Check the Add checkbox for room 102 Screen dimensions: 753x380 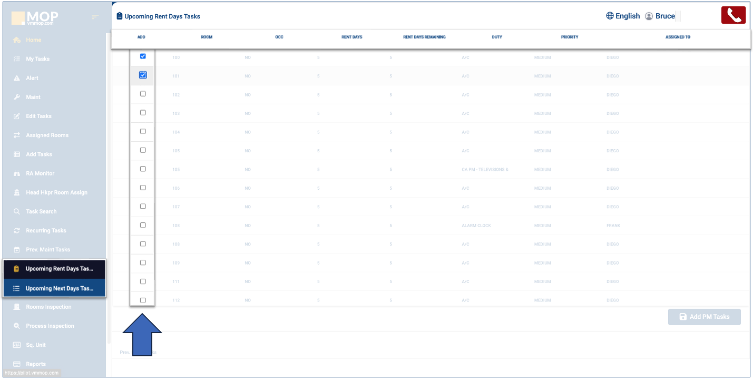143,94
